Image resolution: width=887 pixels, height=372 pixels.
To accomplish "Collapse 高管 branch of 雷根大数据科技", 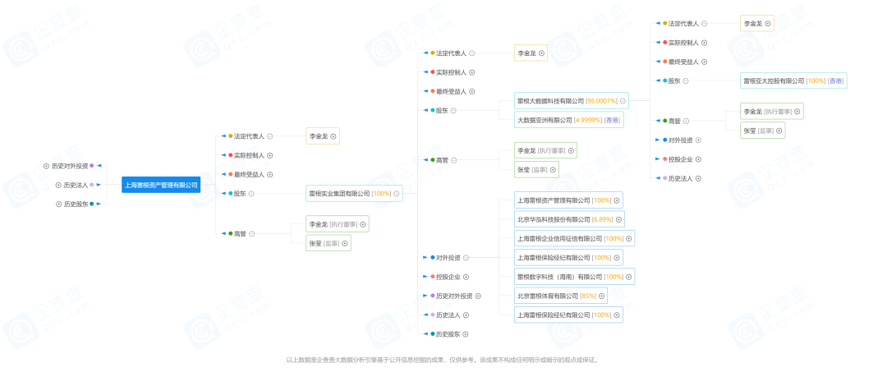I will pos(686,121).
